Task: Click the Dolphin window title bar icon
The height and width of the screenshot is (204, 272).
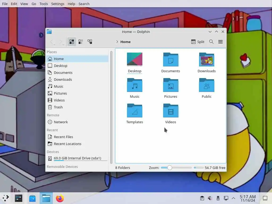Action: (x=49, y=32)
